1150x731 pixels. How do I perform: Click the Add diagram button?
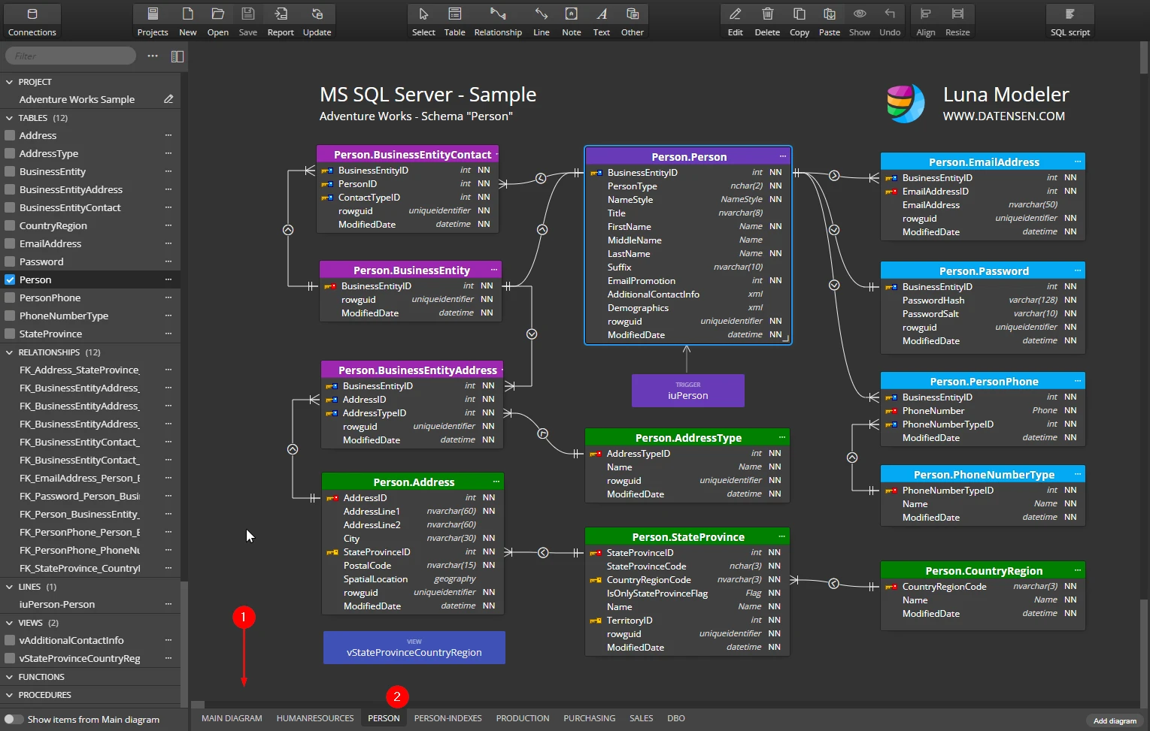(1115, 721)
